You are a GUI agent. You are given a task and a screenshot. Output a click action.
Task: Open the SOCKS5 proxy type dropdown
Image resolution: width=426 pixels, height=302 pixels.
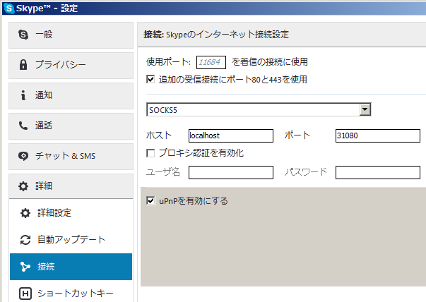tap(365, 109)
